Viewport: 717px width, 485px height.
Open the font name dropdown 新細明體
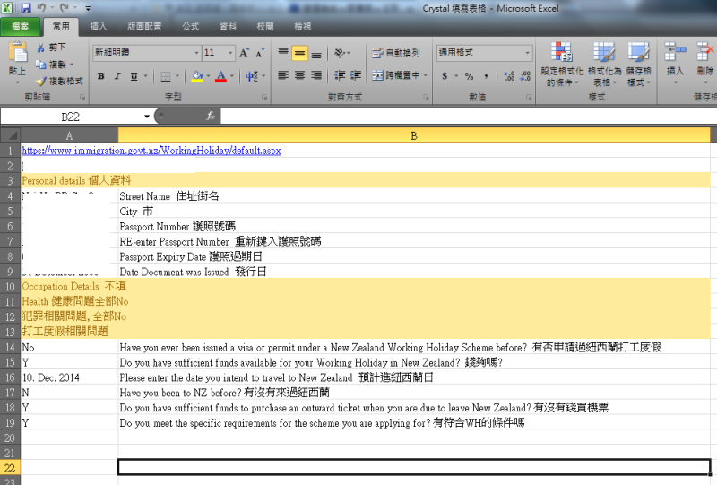pyautogui.click(x=196, y=53)
